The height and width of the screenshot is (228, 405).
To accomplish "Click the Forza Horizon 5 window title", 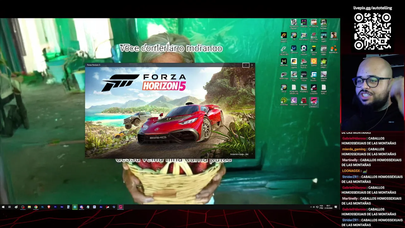I will click(x=94, y=65).
